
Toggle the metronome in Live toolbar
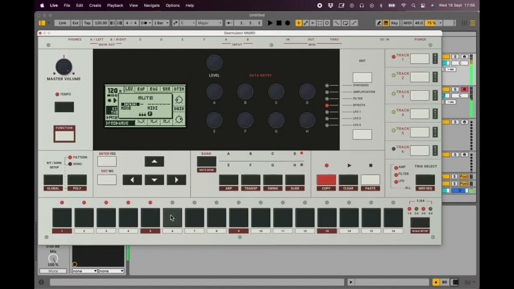pos(144,23)
